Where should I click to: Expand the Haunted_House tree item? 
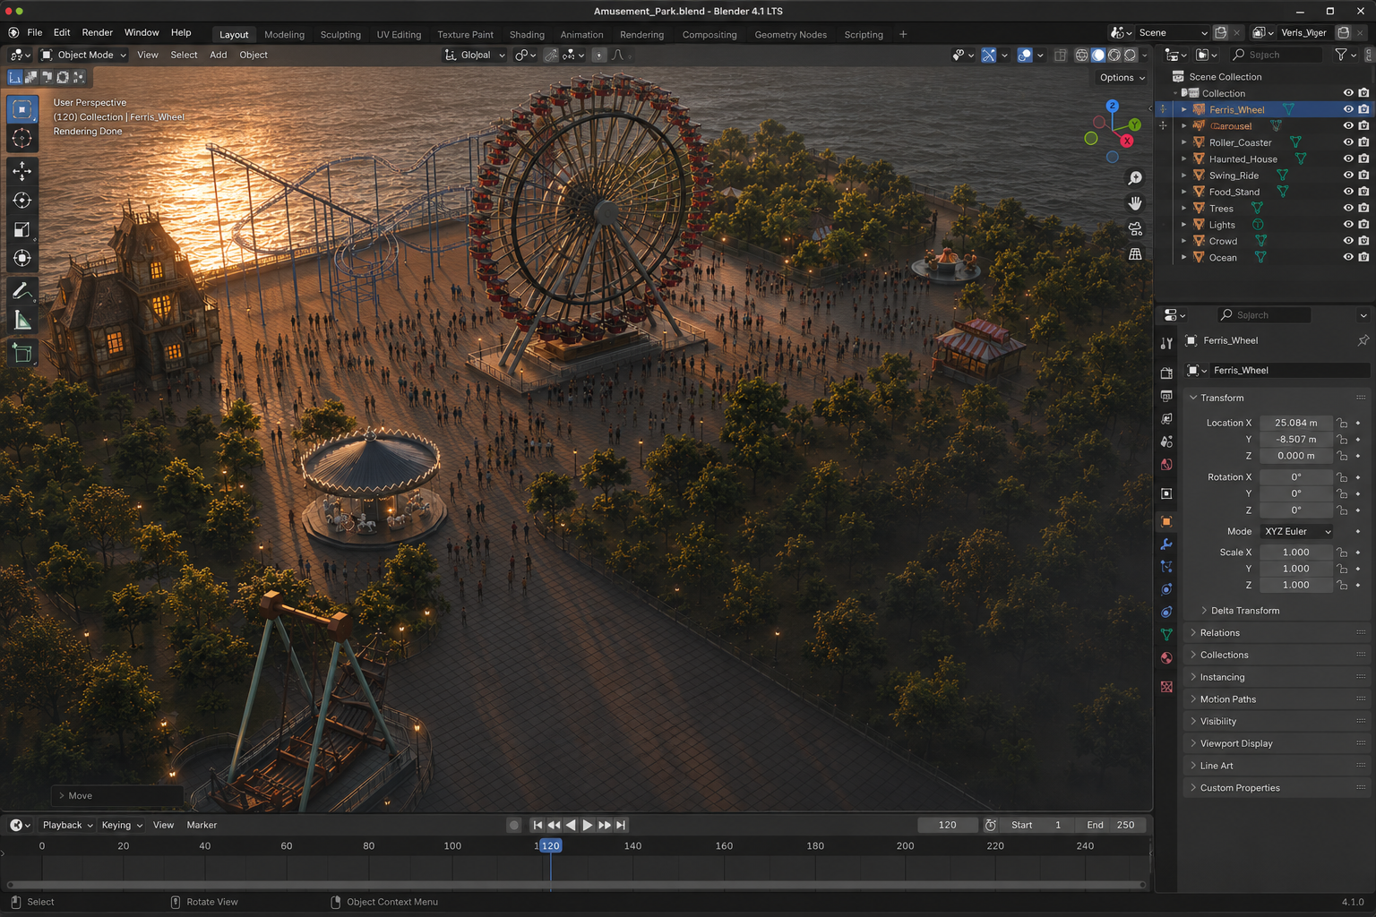click(1183, 159)
